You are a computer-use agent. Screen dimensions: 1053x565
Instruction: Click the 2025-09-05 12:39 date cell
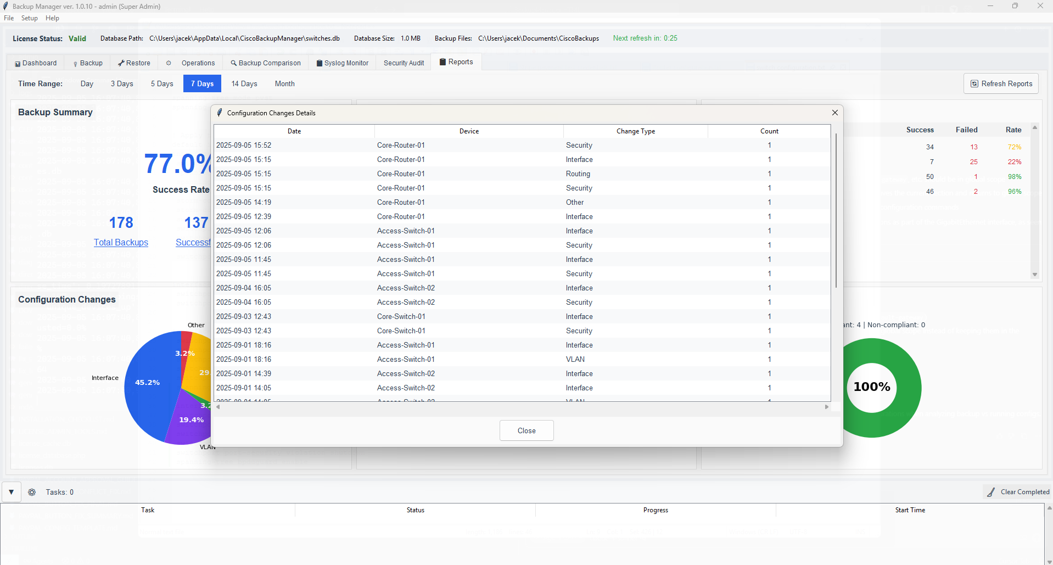point(244,216)
